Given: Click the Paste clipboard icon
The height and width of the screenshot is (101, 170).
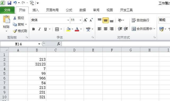Looking at the screenshot, I should tap(6, 19).
